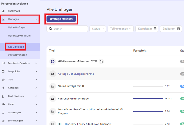Click the calendar icon in Enddatum
The width and height of the screenshot is (184, 125).
(178, 29)
